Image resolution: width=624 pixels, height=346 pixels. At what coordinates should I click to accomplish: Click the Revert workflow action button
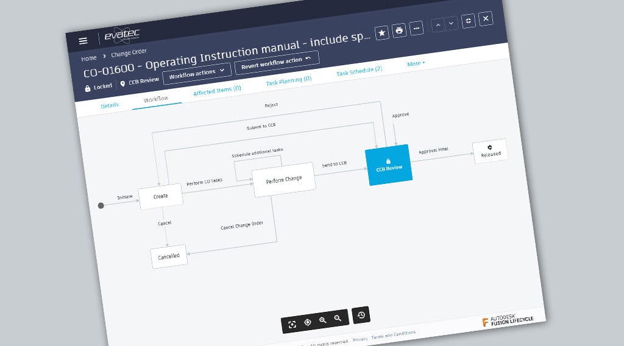coord(277,61)
